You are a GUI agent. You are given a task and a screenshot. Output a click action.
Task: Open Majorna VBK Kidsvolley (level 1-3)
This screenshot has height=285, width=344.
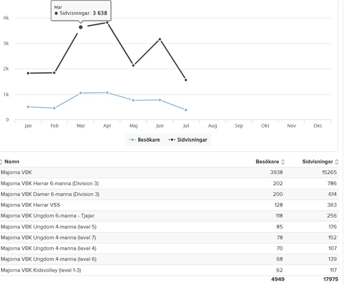41,270
